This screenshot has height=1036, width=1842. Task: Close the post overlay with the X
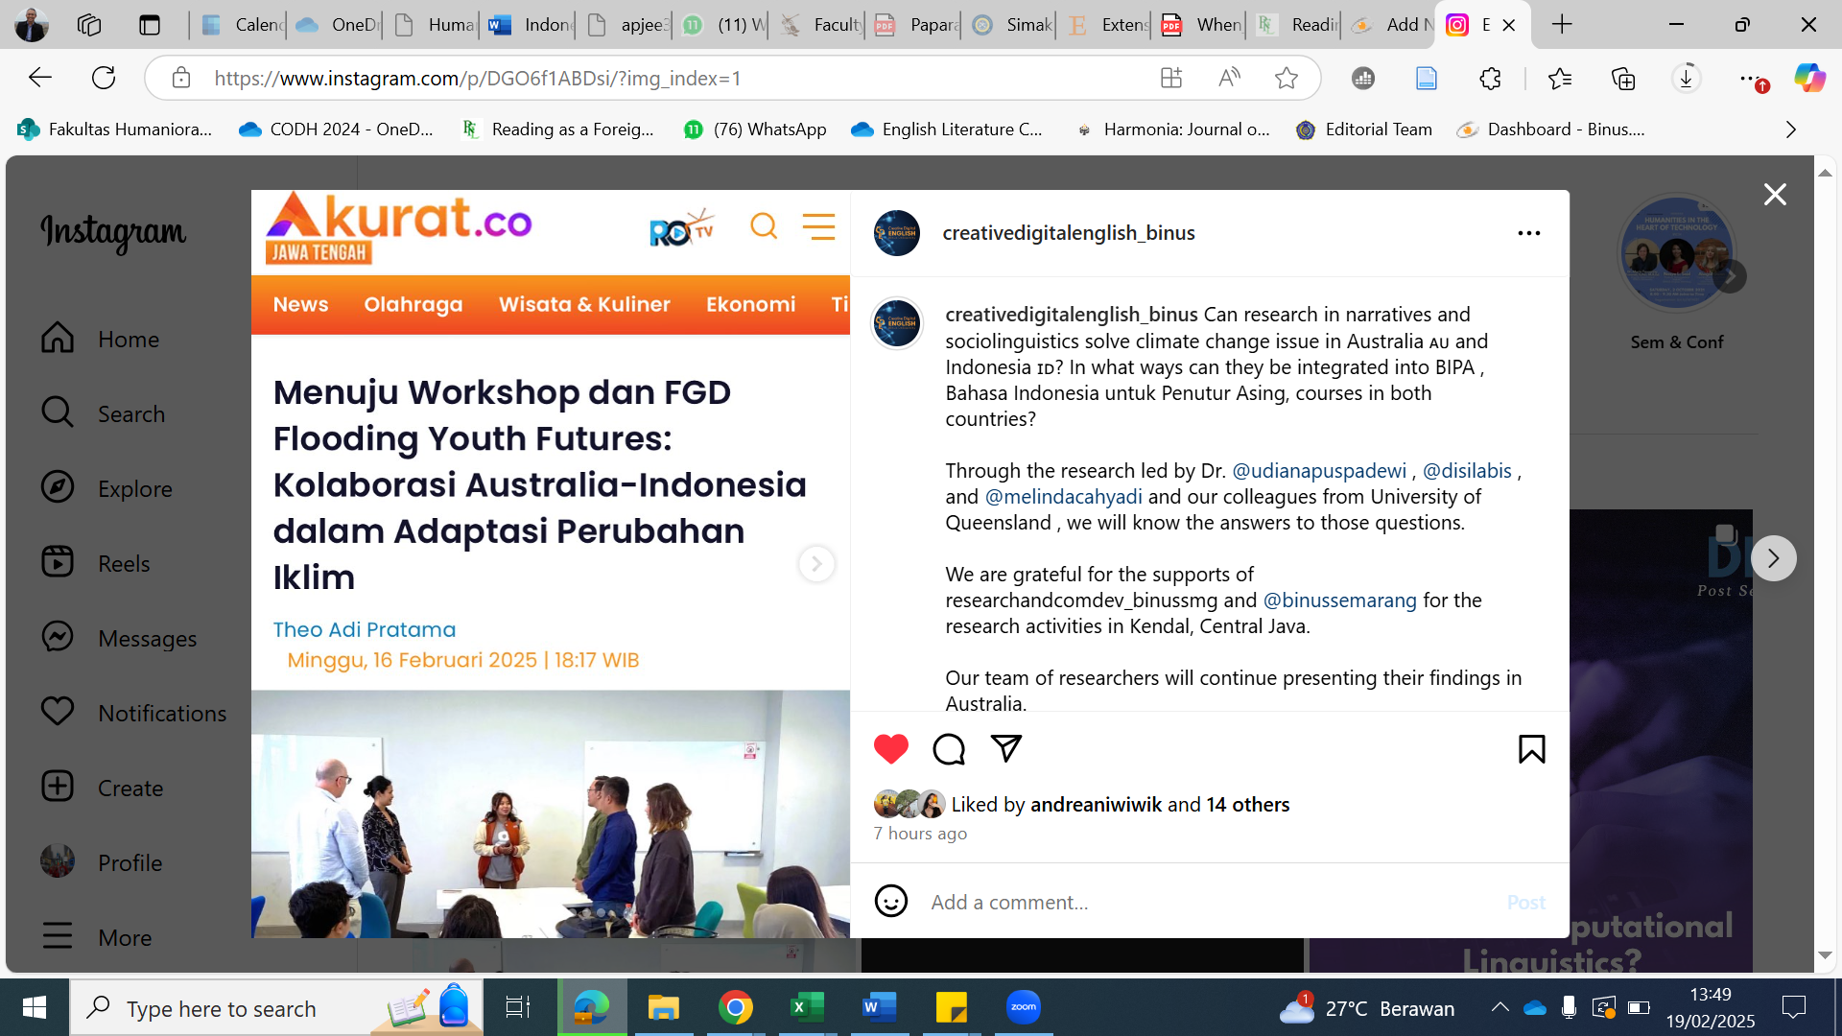[x=1774, y=195]
